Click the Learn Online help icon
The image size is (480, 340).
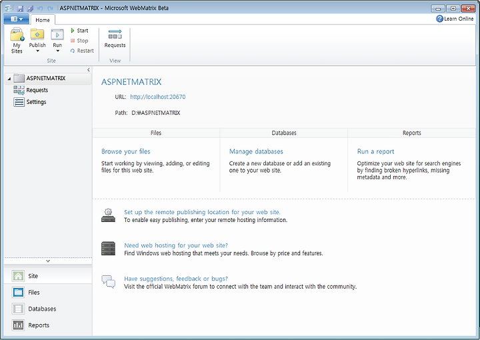pyautogui.click(x=439, y=19)
